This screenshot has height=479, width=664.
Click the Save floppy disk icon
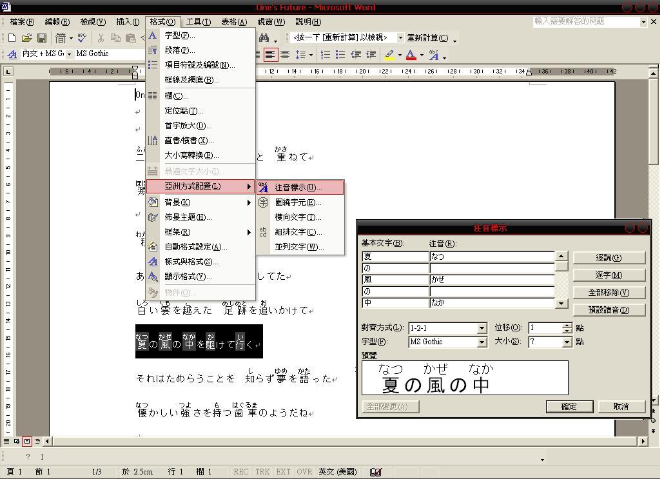pos(41,38)
